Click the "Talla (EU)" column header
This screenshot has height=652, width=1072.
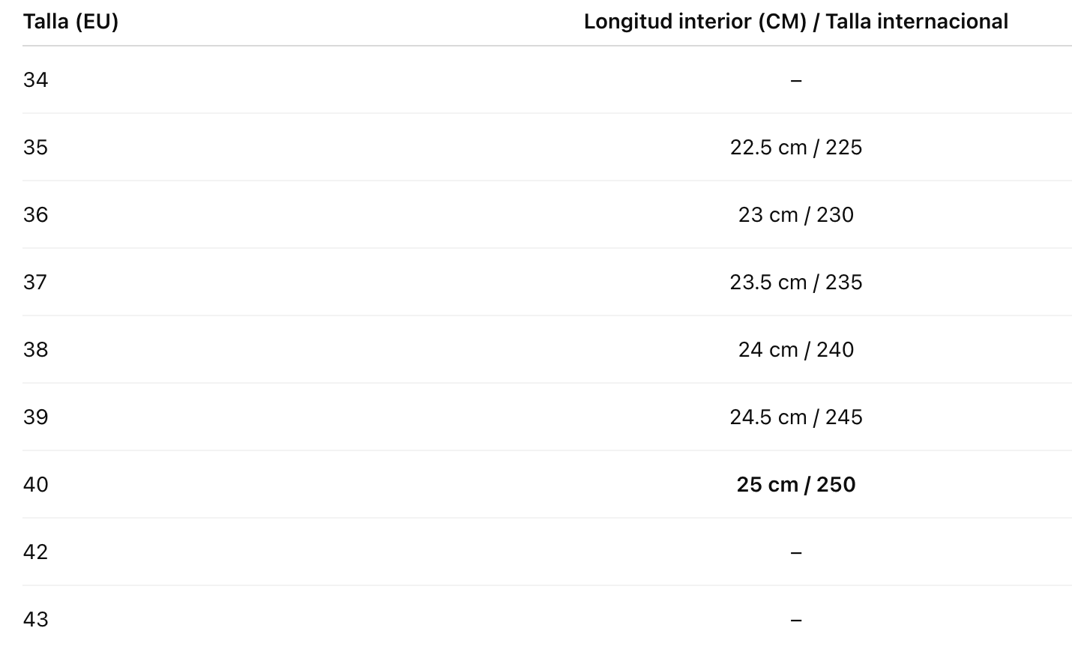pos(70,22)
